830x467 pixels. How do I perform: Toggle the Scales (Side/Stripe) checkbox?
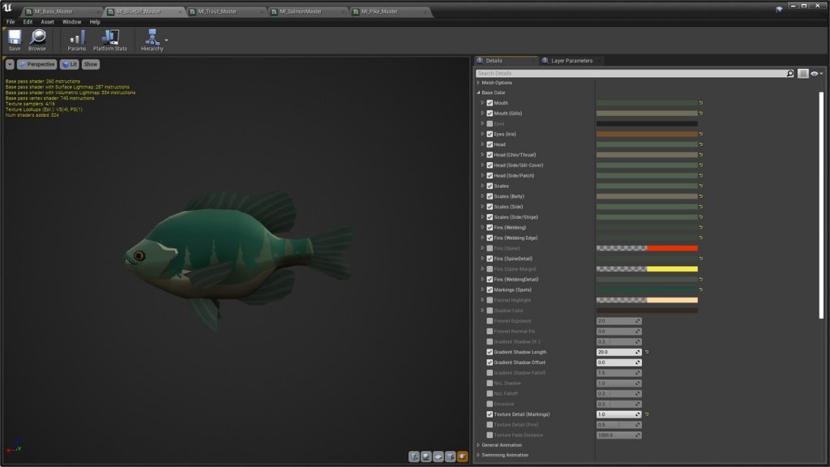coord(490,217)
